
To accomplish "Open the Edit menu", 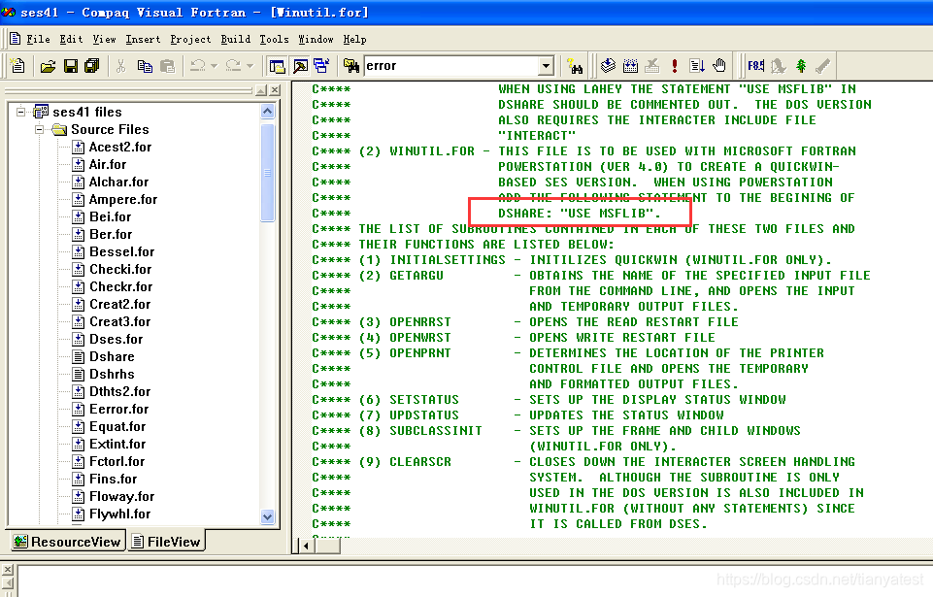I will [x=71, y=39].
